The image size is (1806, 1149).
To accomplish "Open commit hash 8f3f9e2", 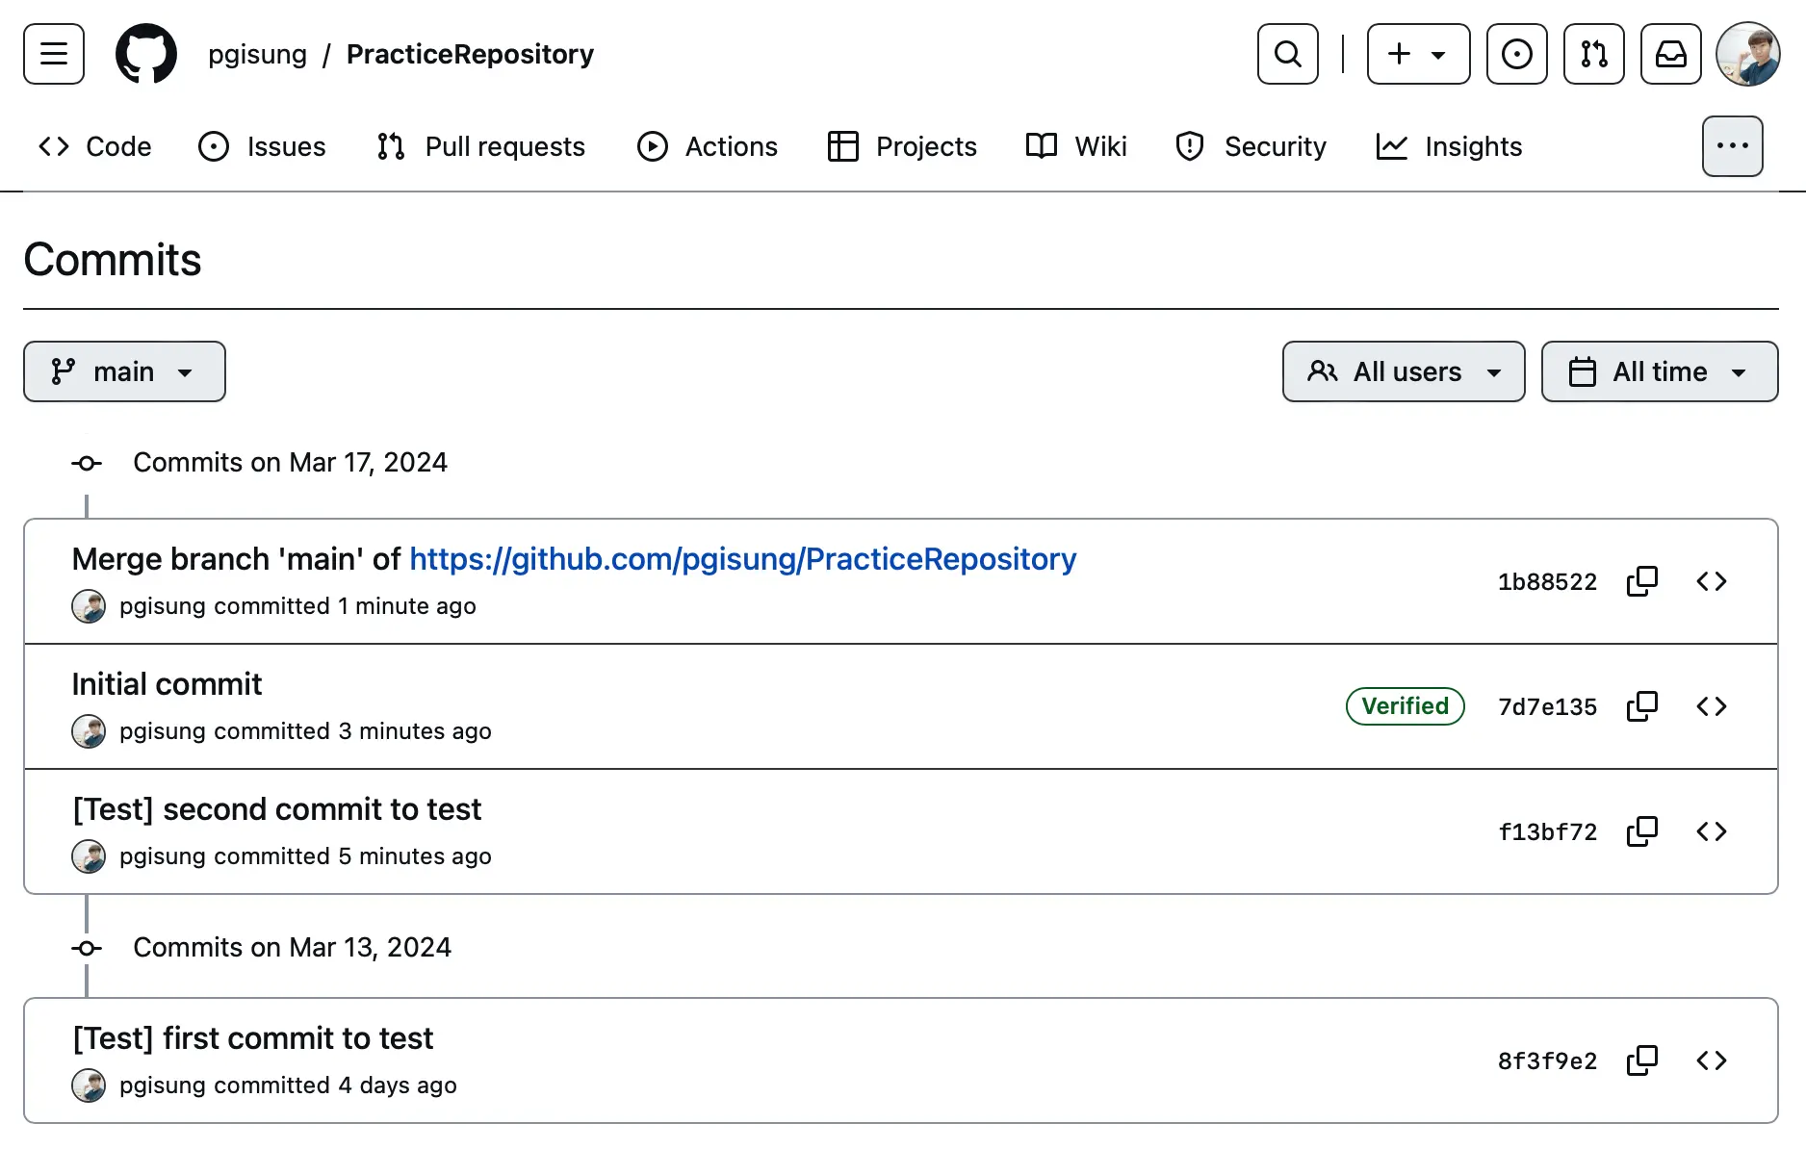I will (1547, 1061).
